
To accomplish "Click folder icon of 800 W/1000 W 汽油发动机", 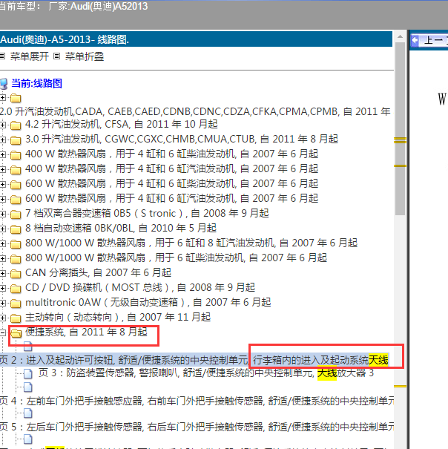I will click(x=16, y=244).
